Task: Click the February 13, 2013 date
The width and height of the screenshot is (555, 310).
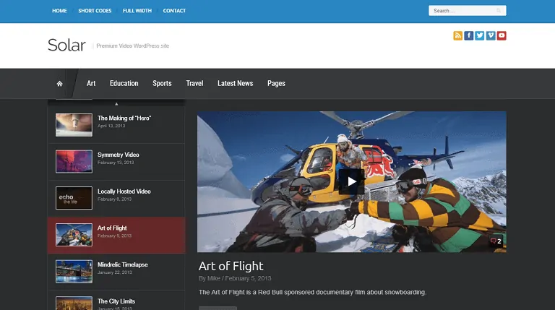Action: pyautogui.click(x=116, y=163)
